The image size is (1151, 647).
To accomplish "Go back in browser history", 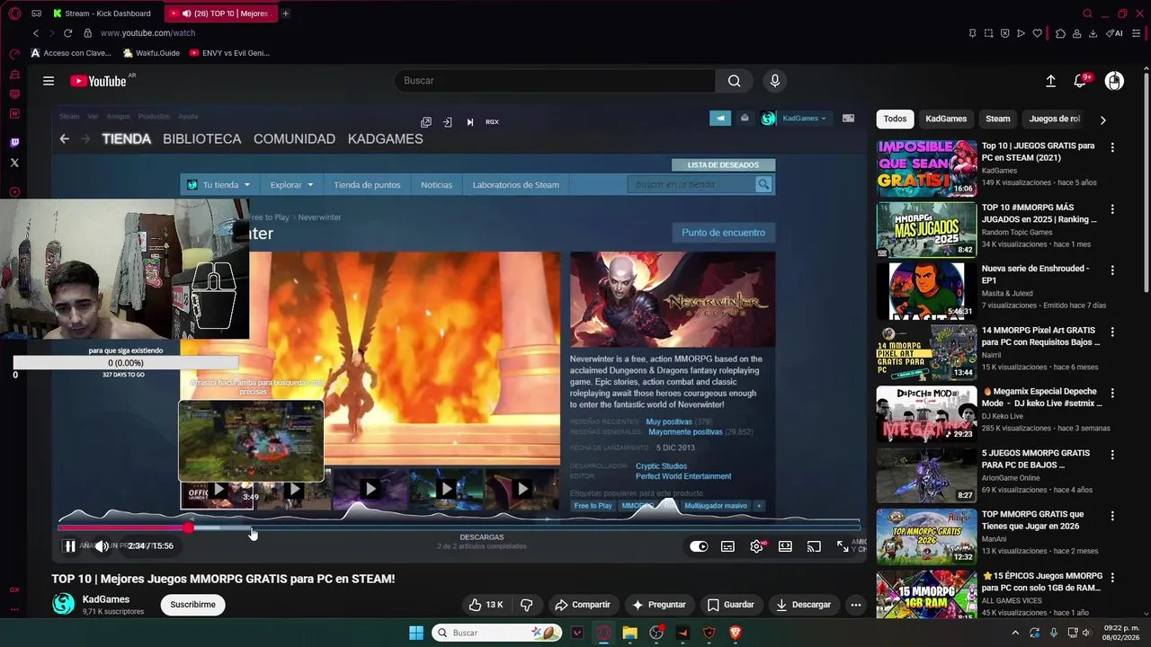I will coord(36,33).
